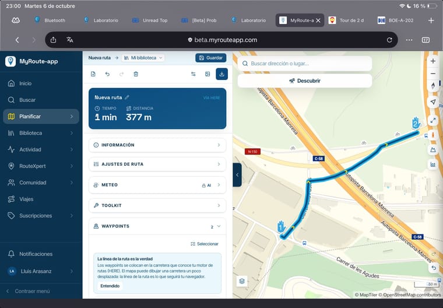
Task: Center map on my location arrow
Action: coord(433,102)
